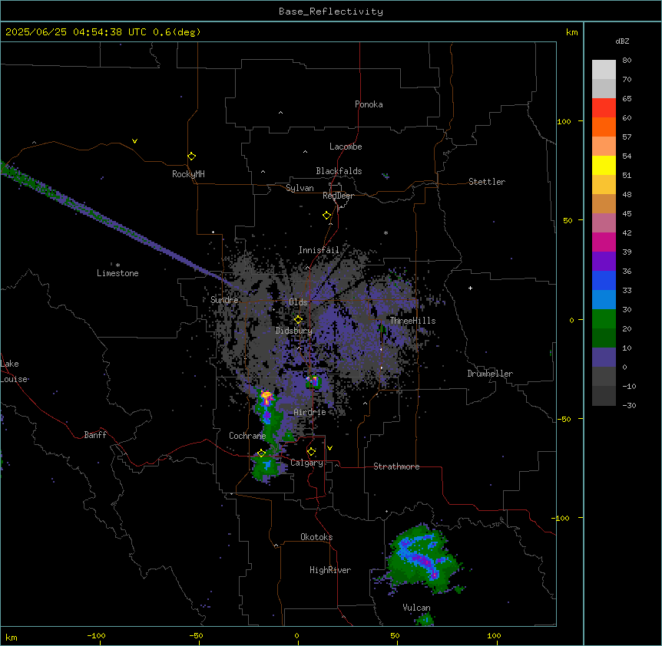Image resolution: width=662 pixels, height=646 pixels.
Task: Click the Lacombe city label
Action: tap(346, 147)
